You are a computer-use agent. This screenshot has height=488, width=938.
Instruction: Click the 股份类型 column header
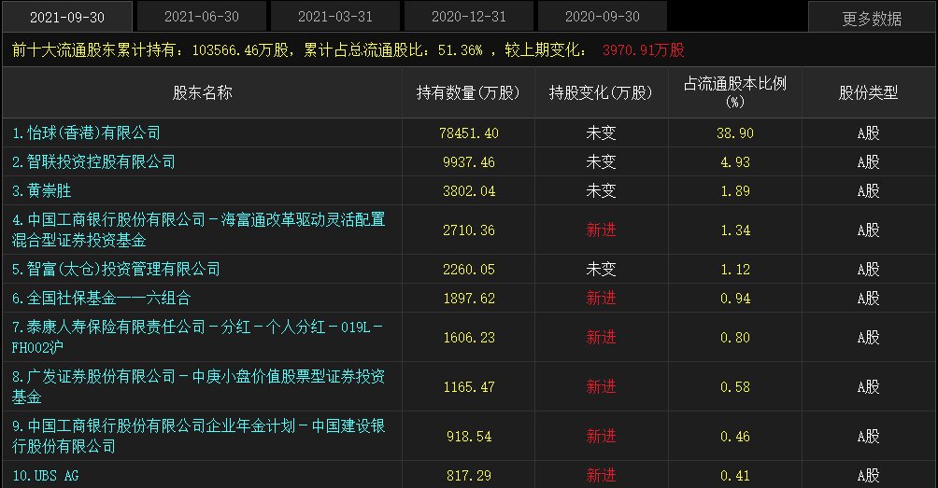(x=868, y=92)
